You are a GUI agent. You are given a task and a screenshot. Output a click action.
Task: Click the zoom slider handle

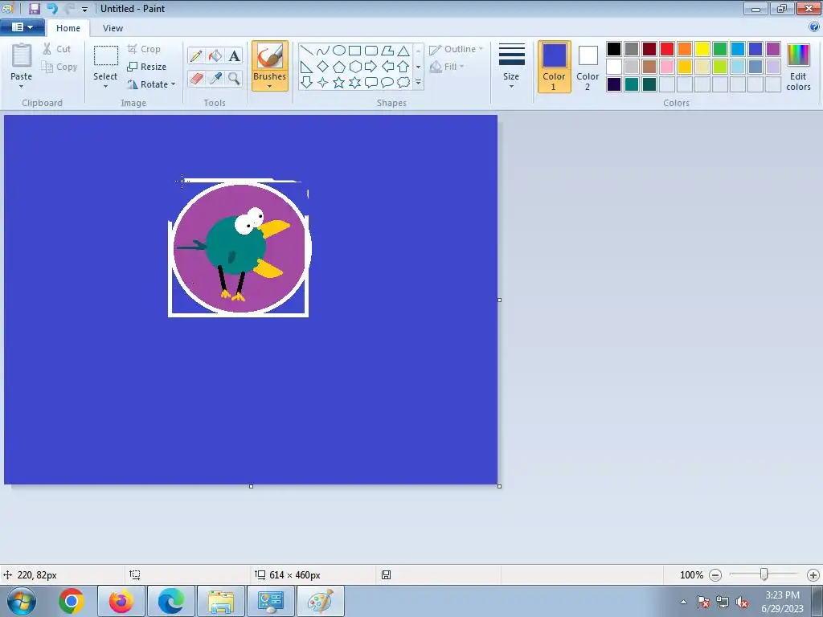point(764,574)
